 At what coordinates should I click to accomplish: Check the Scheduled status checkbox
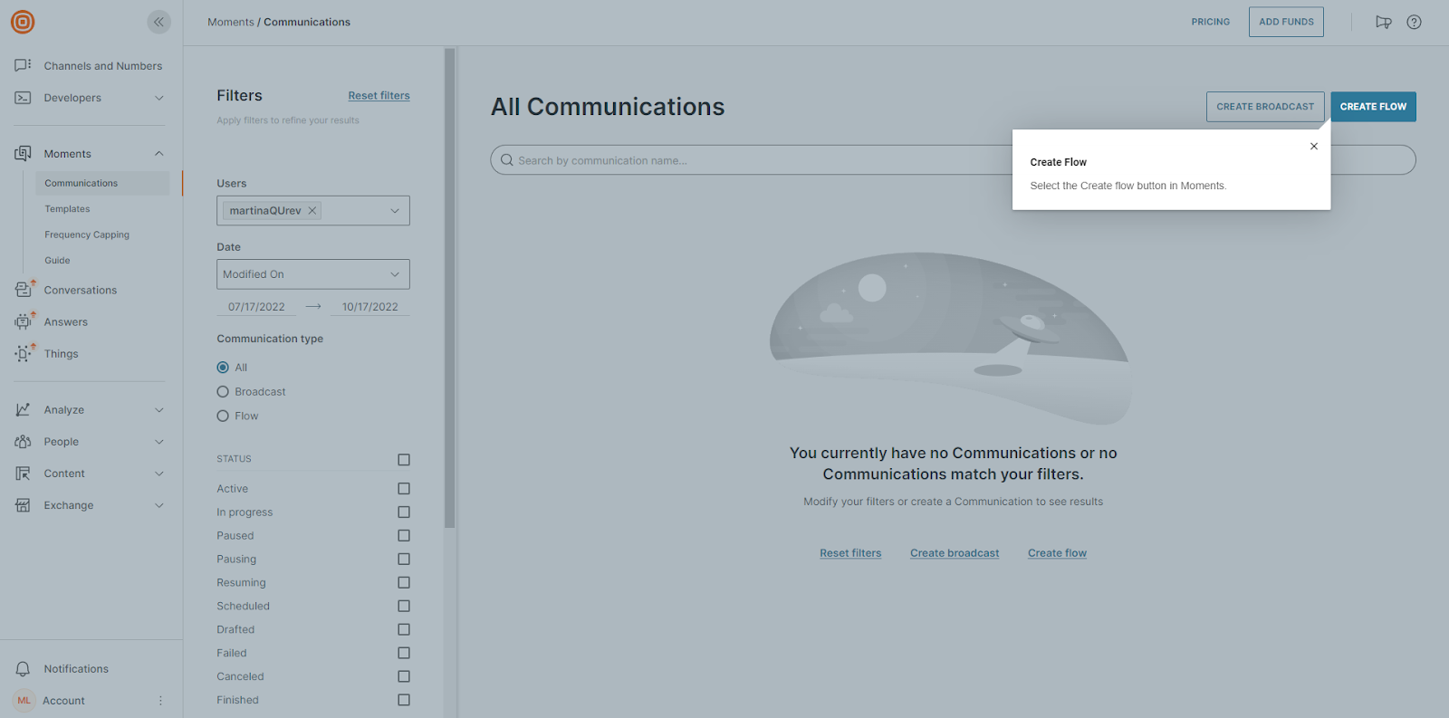point(404,607)
